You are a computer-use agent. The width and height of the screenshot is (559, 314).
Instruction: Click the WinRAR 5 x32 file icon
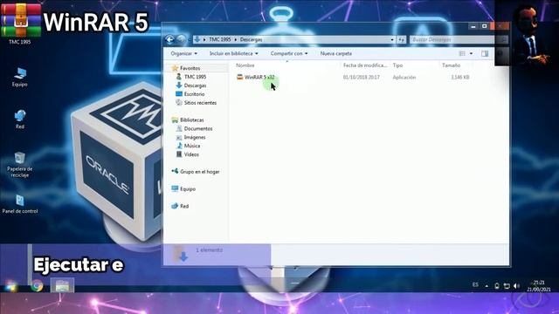pyautogui.click(x=240, y=77)
